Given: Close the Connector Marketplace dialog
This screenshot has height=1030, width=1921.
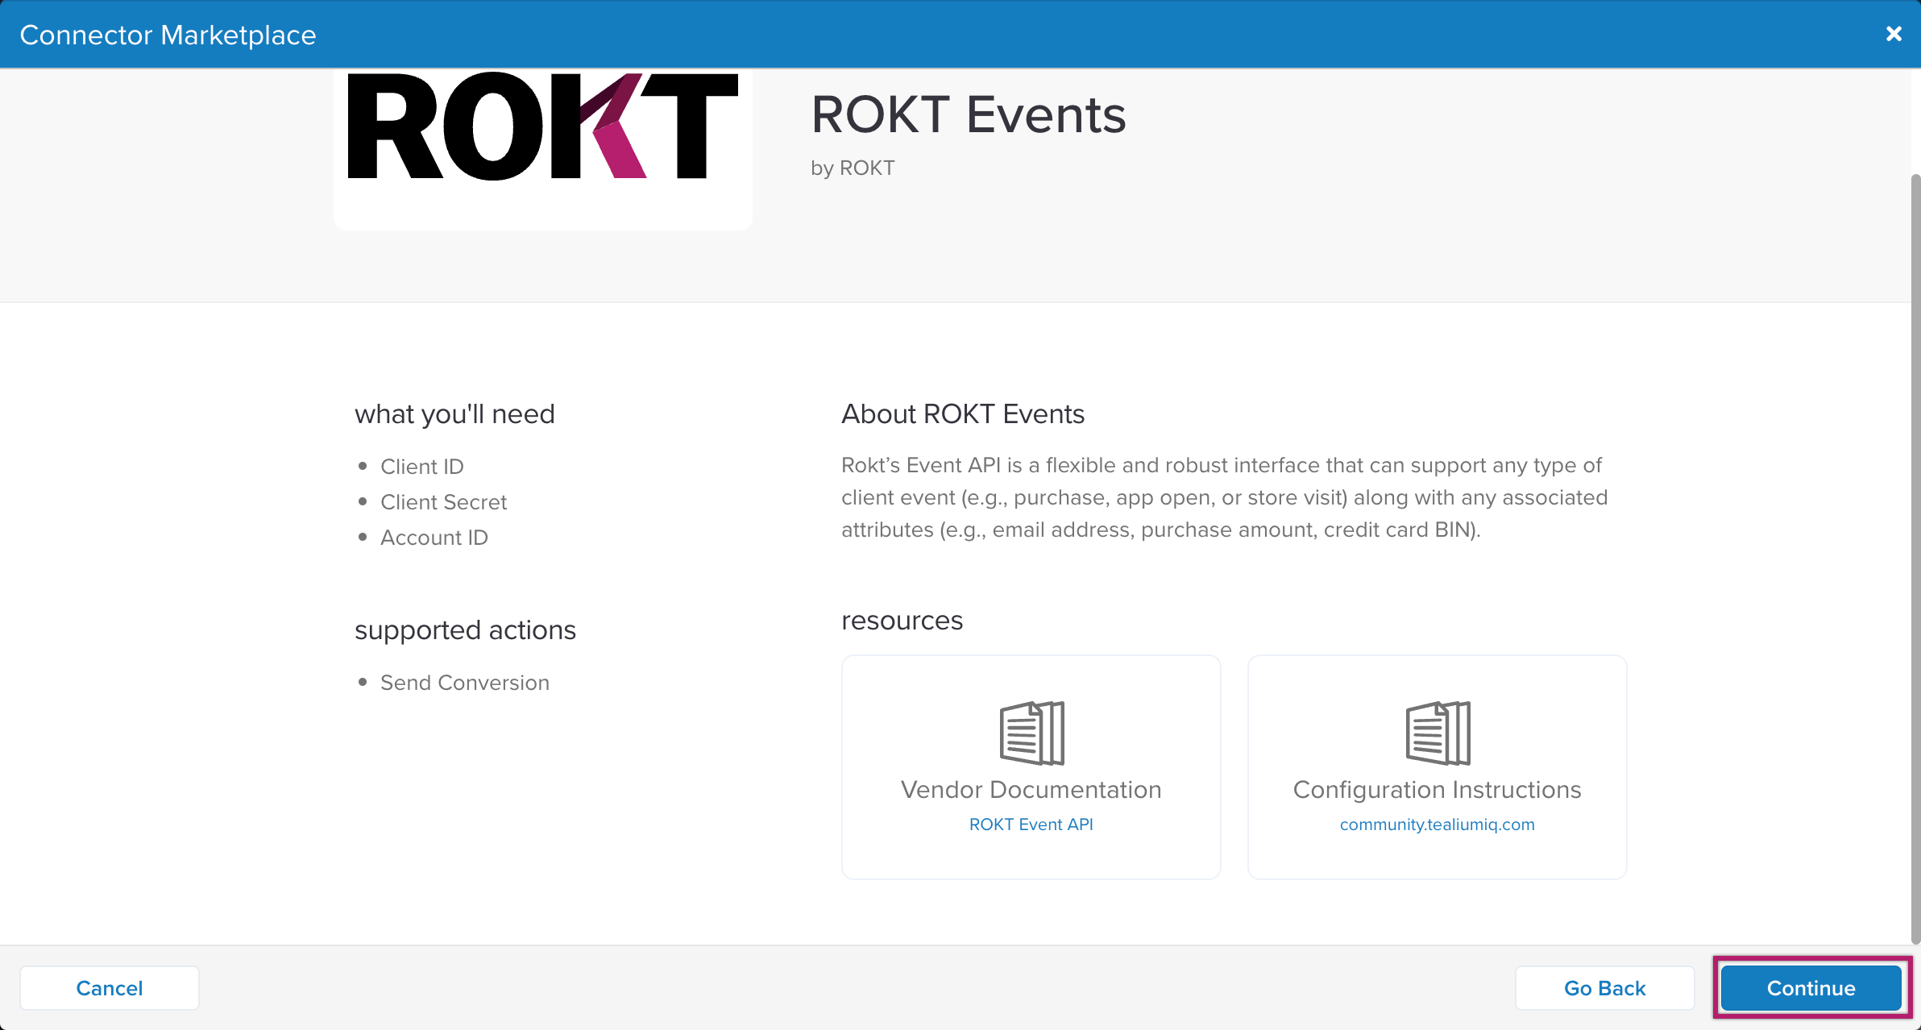Looking at the screenshot, I should [1894, 34].
